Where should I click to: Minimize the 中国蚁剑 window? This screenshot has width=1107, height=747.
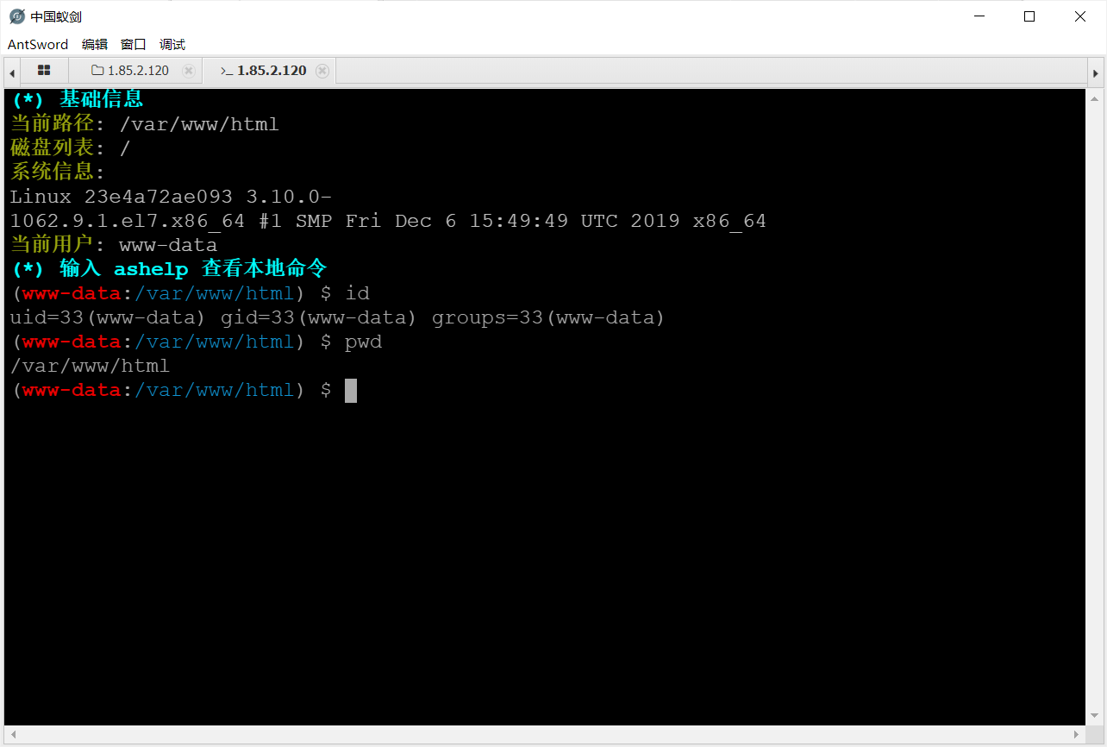click(x=979, y=16)
